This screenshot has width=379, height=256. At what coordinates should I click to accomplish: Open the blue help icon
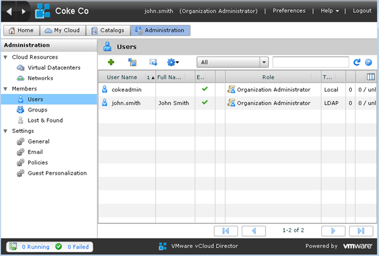coord(368,62)
